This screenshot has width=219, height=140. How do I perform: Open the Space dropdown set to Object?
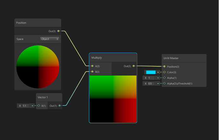click(50, 39)
